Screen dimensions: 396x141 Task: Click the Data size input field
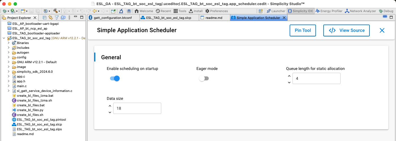point(137,108)
